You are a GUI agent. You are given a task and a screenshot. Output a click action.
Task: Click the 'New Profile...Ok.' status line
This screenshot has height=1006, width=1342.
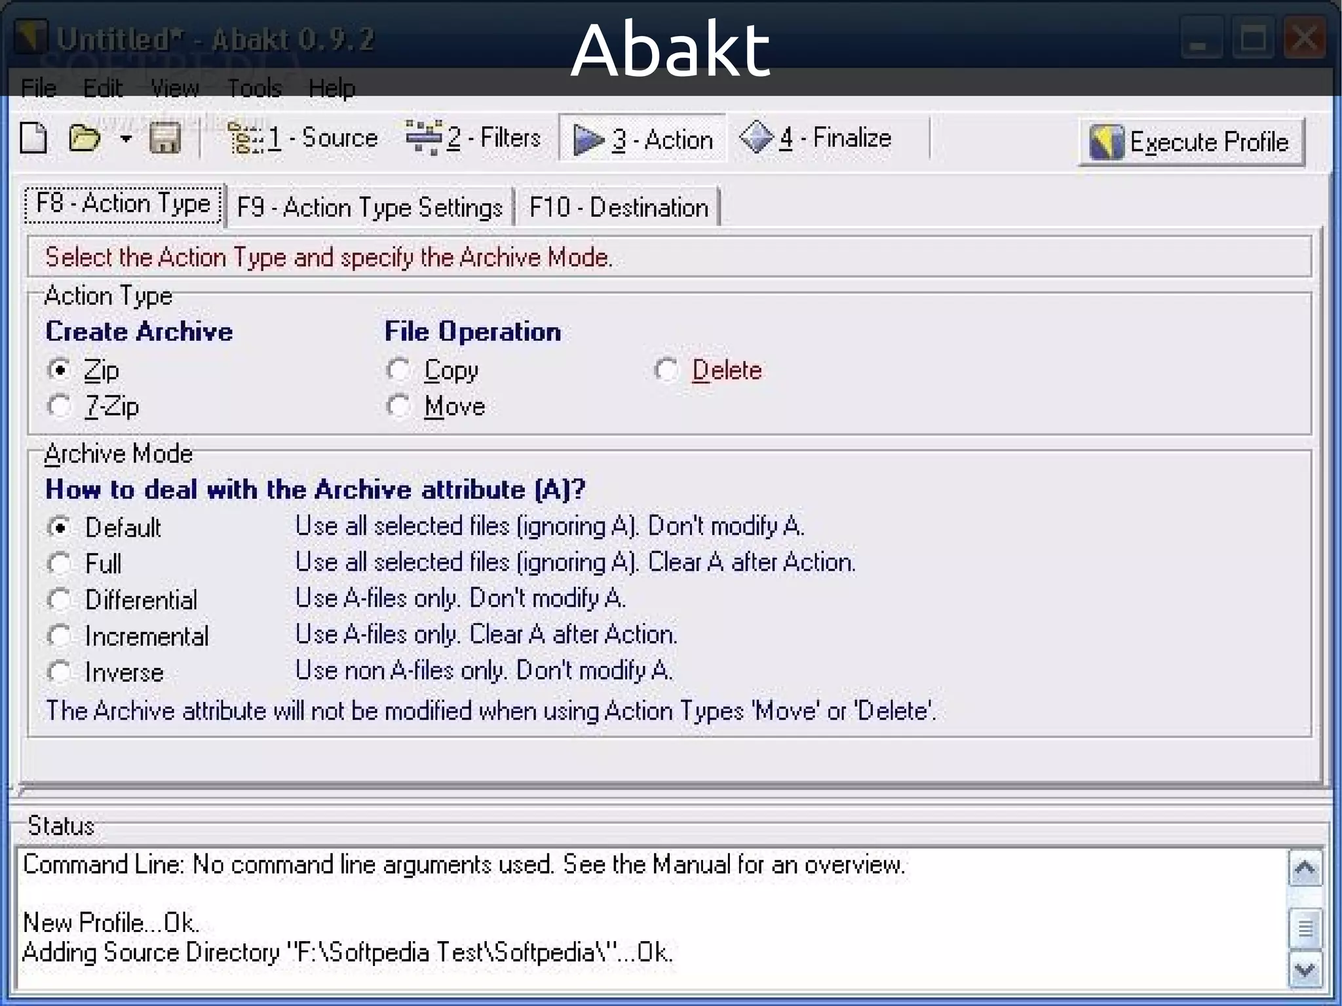(x=110, y=922)
